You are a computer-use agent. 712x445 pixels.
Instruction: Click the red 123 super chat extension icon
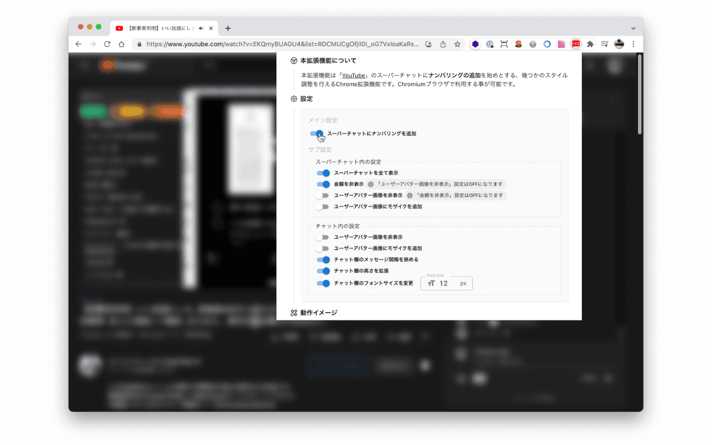click(x=576, y=44)
